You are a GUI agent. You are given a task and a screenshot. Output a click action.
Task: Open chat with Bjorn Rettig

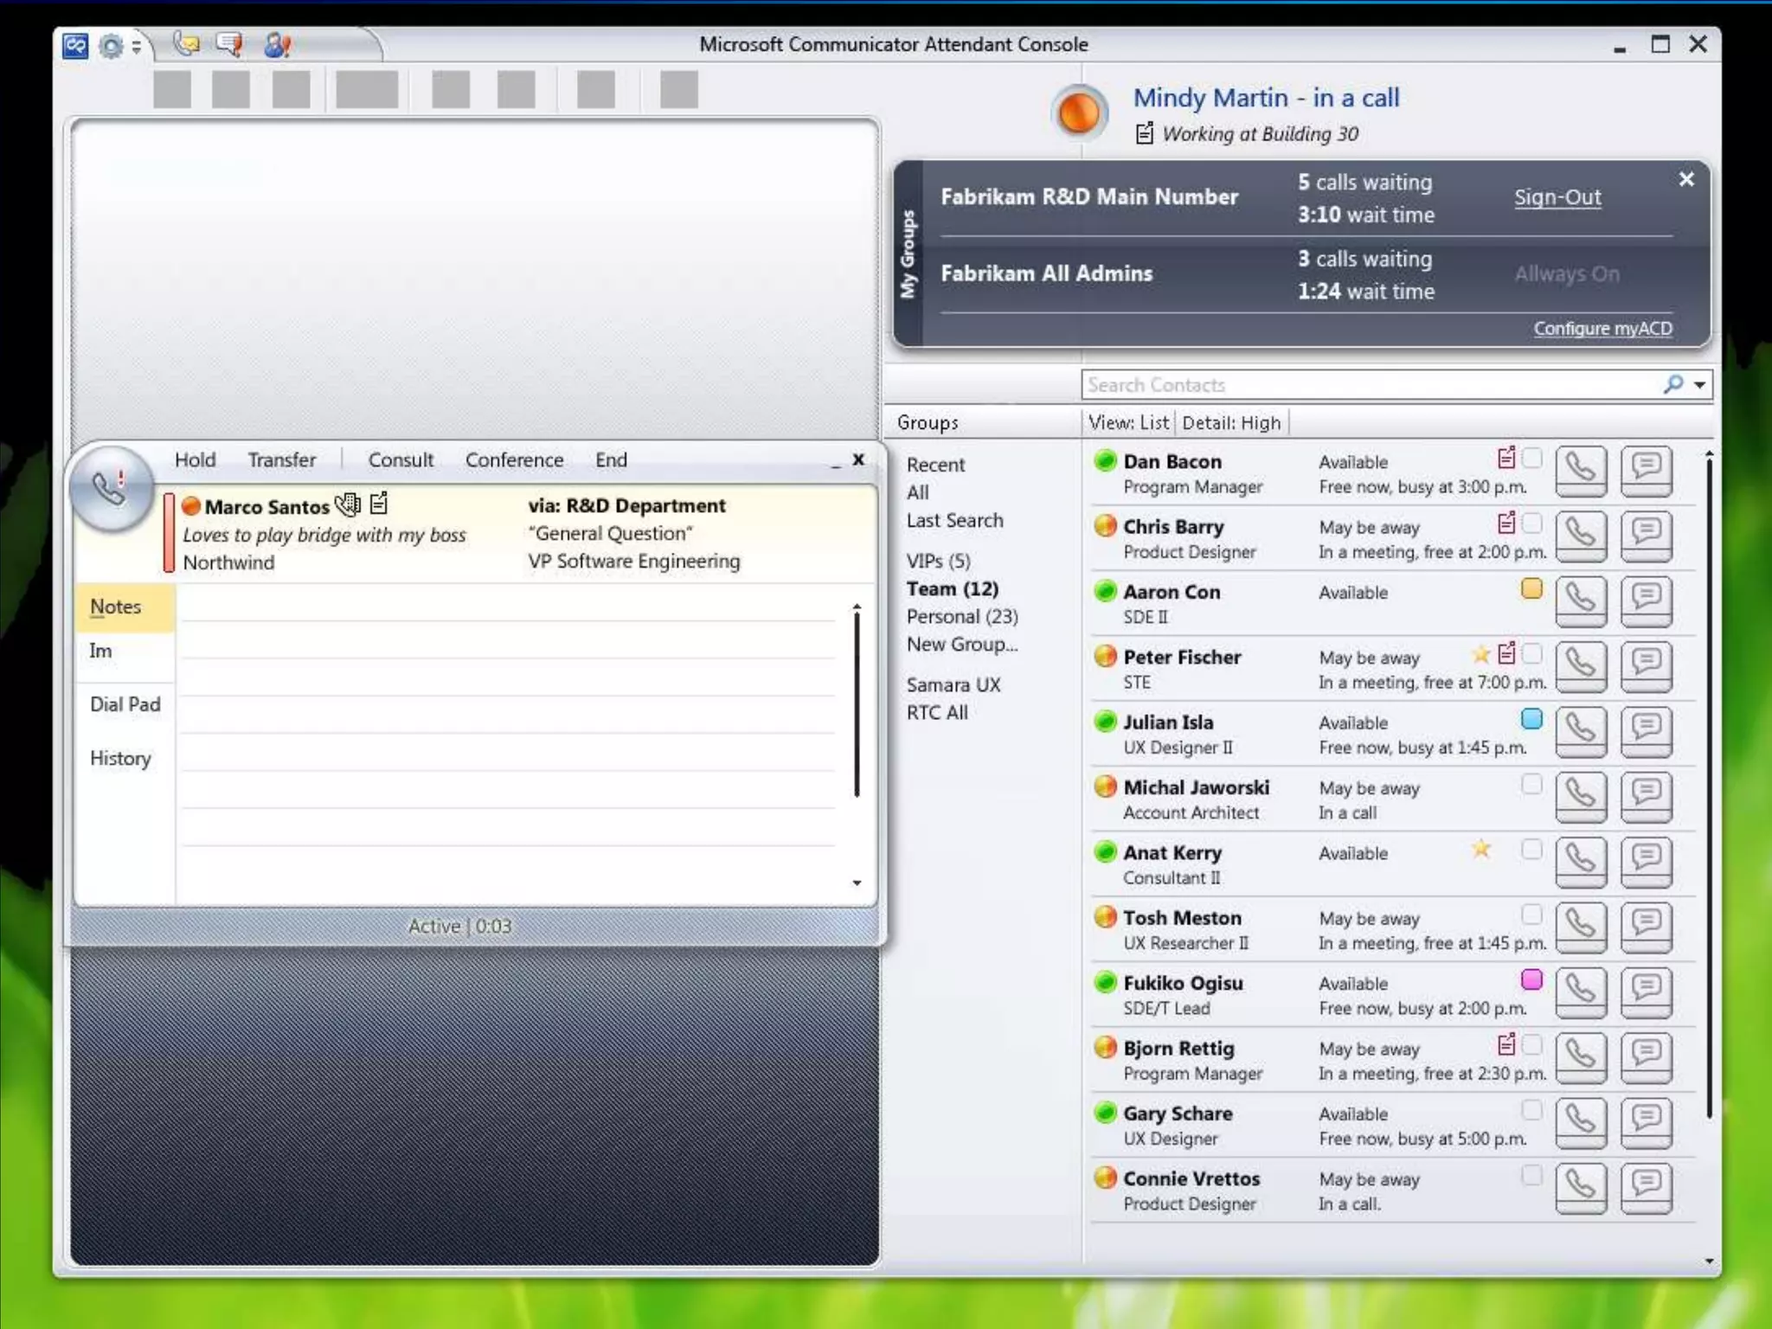click(1646, 1058)
